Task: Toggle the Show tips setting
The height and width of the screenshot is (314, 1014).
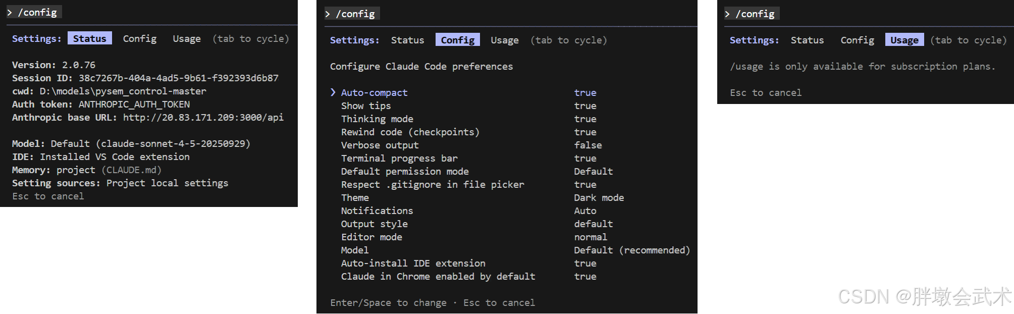Action: (x=366, y=106)
